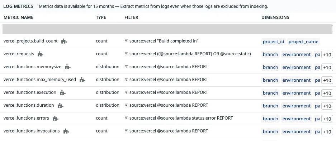Image resolution: width=336 pixels, height=141 pixels.
Task: Open the vercel.functions.duration metric
Action: [29, 105]
